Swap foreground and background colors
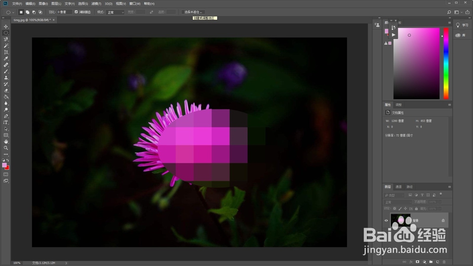 click(x=8, y=160)
